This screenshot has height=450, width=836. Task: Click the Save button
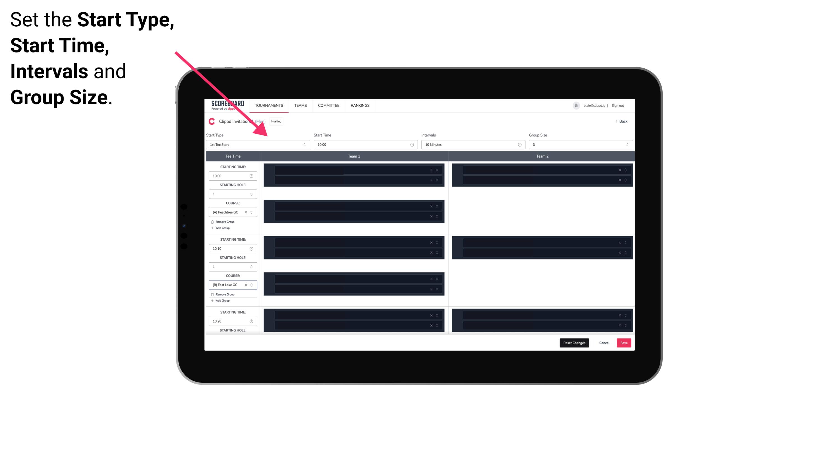click(624, 342)
